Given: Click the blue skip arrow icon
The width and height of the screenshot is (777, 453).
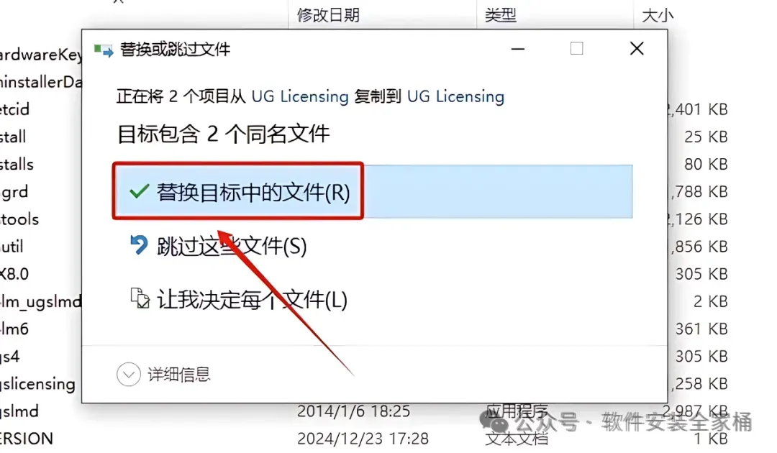Looking at the screenshot, I should point(139,244).
